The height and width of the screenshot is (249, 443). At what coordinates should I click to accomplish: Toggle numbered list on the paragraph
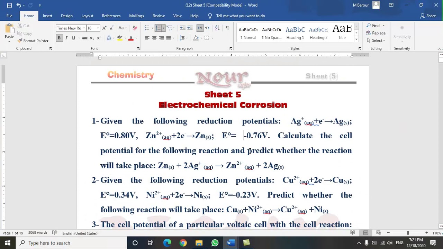click(x=158, y=28)
